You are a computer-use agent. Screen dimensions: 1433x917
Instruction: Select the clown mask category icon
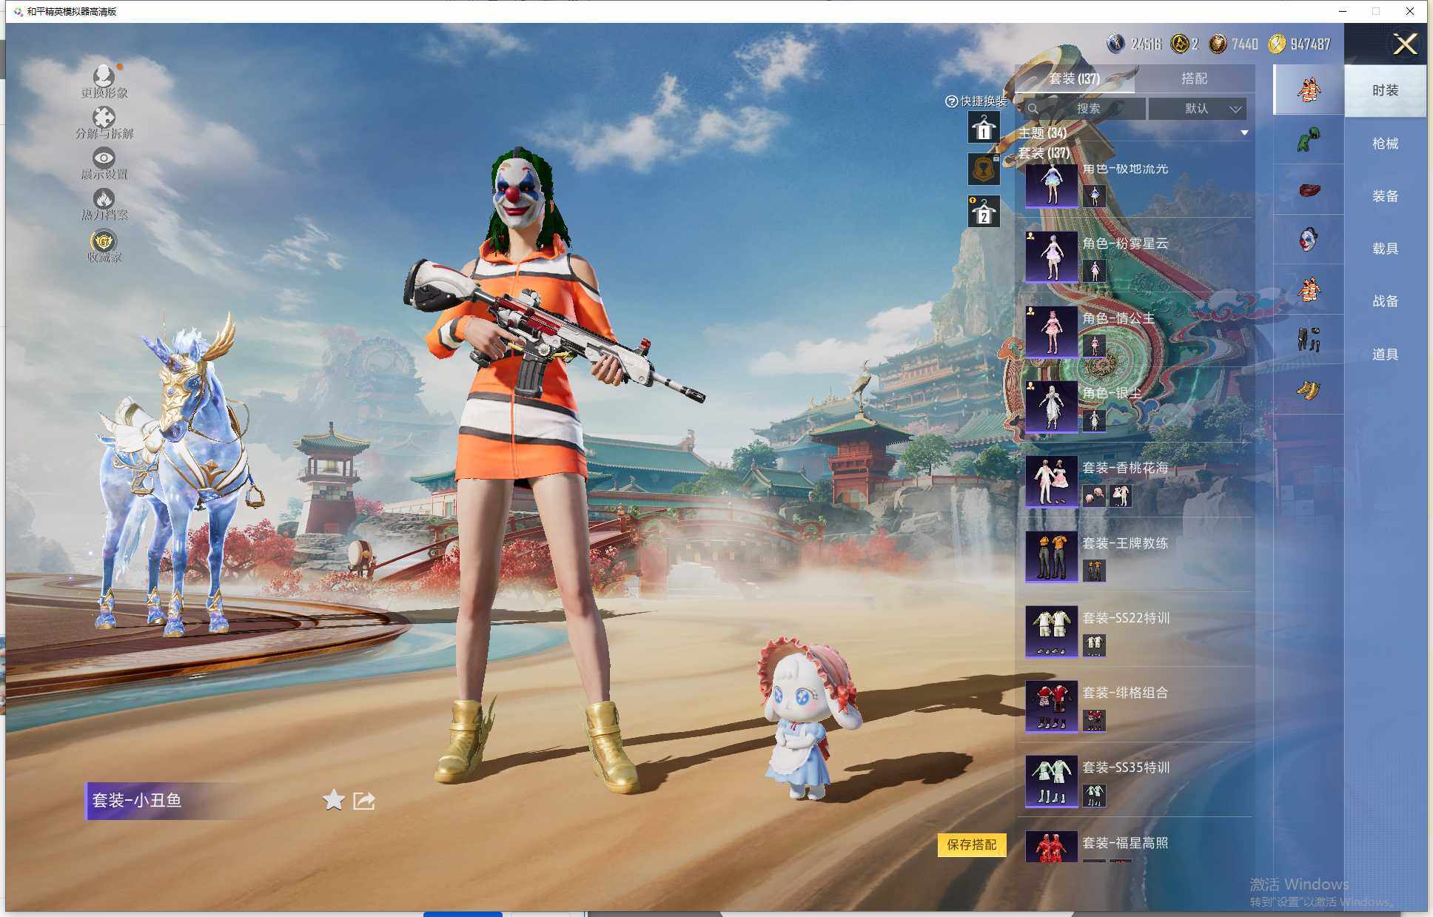(x=1308, y=240)
